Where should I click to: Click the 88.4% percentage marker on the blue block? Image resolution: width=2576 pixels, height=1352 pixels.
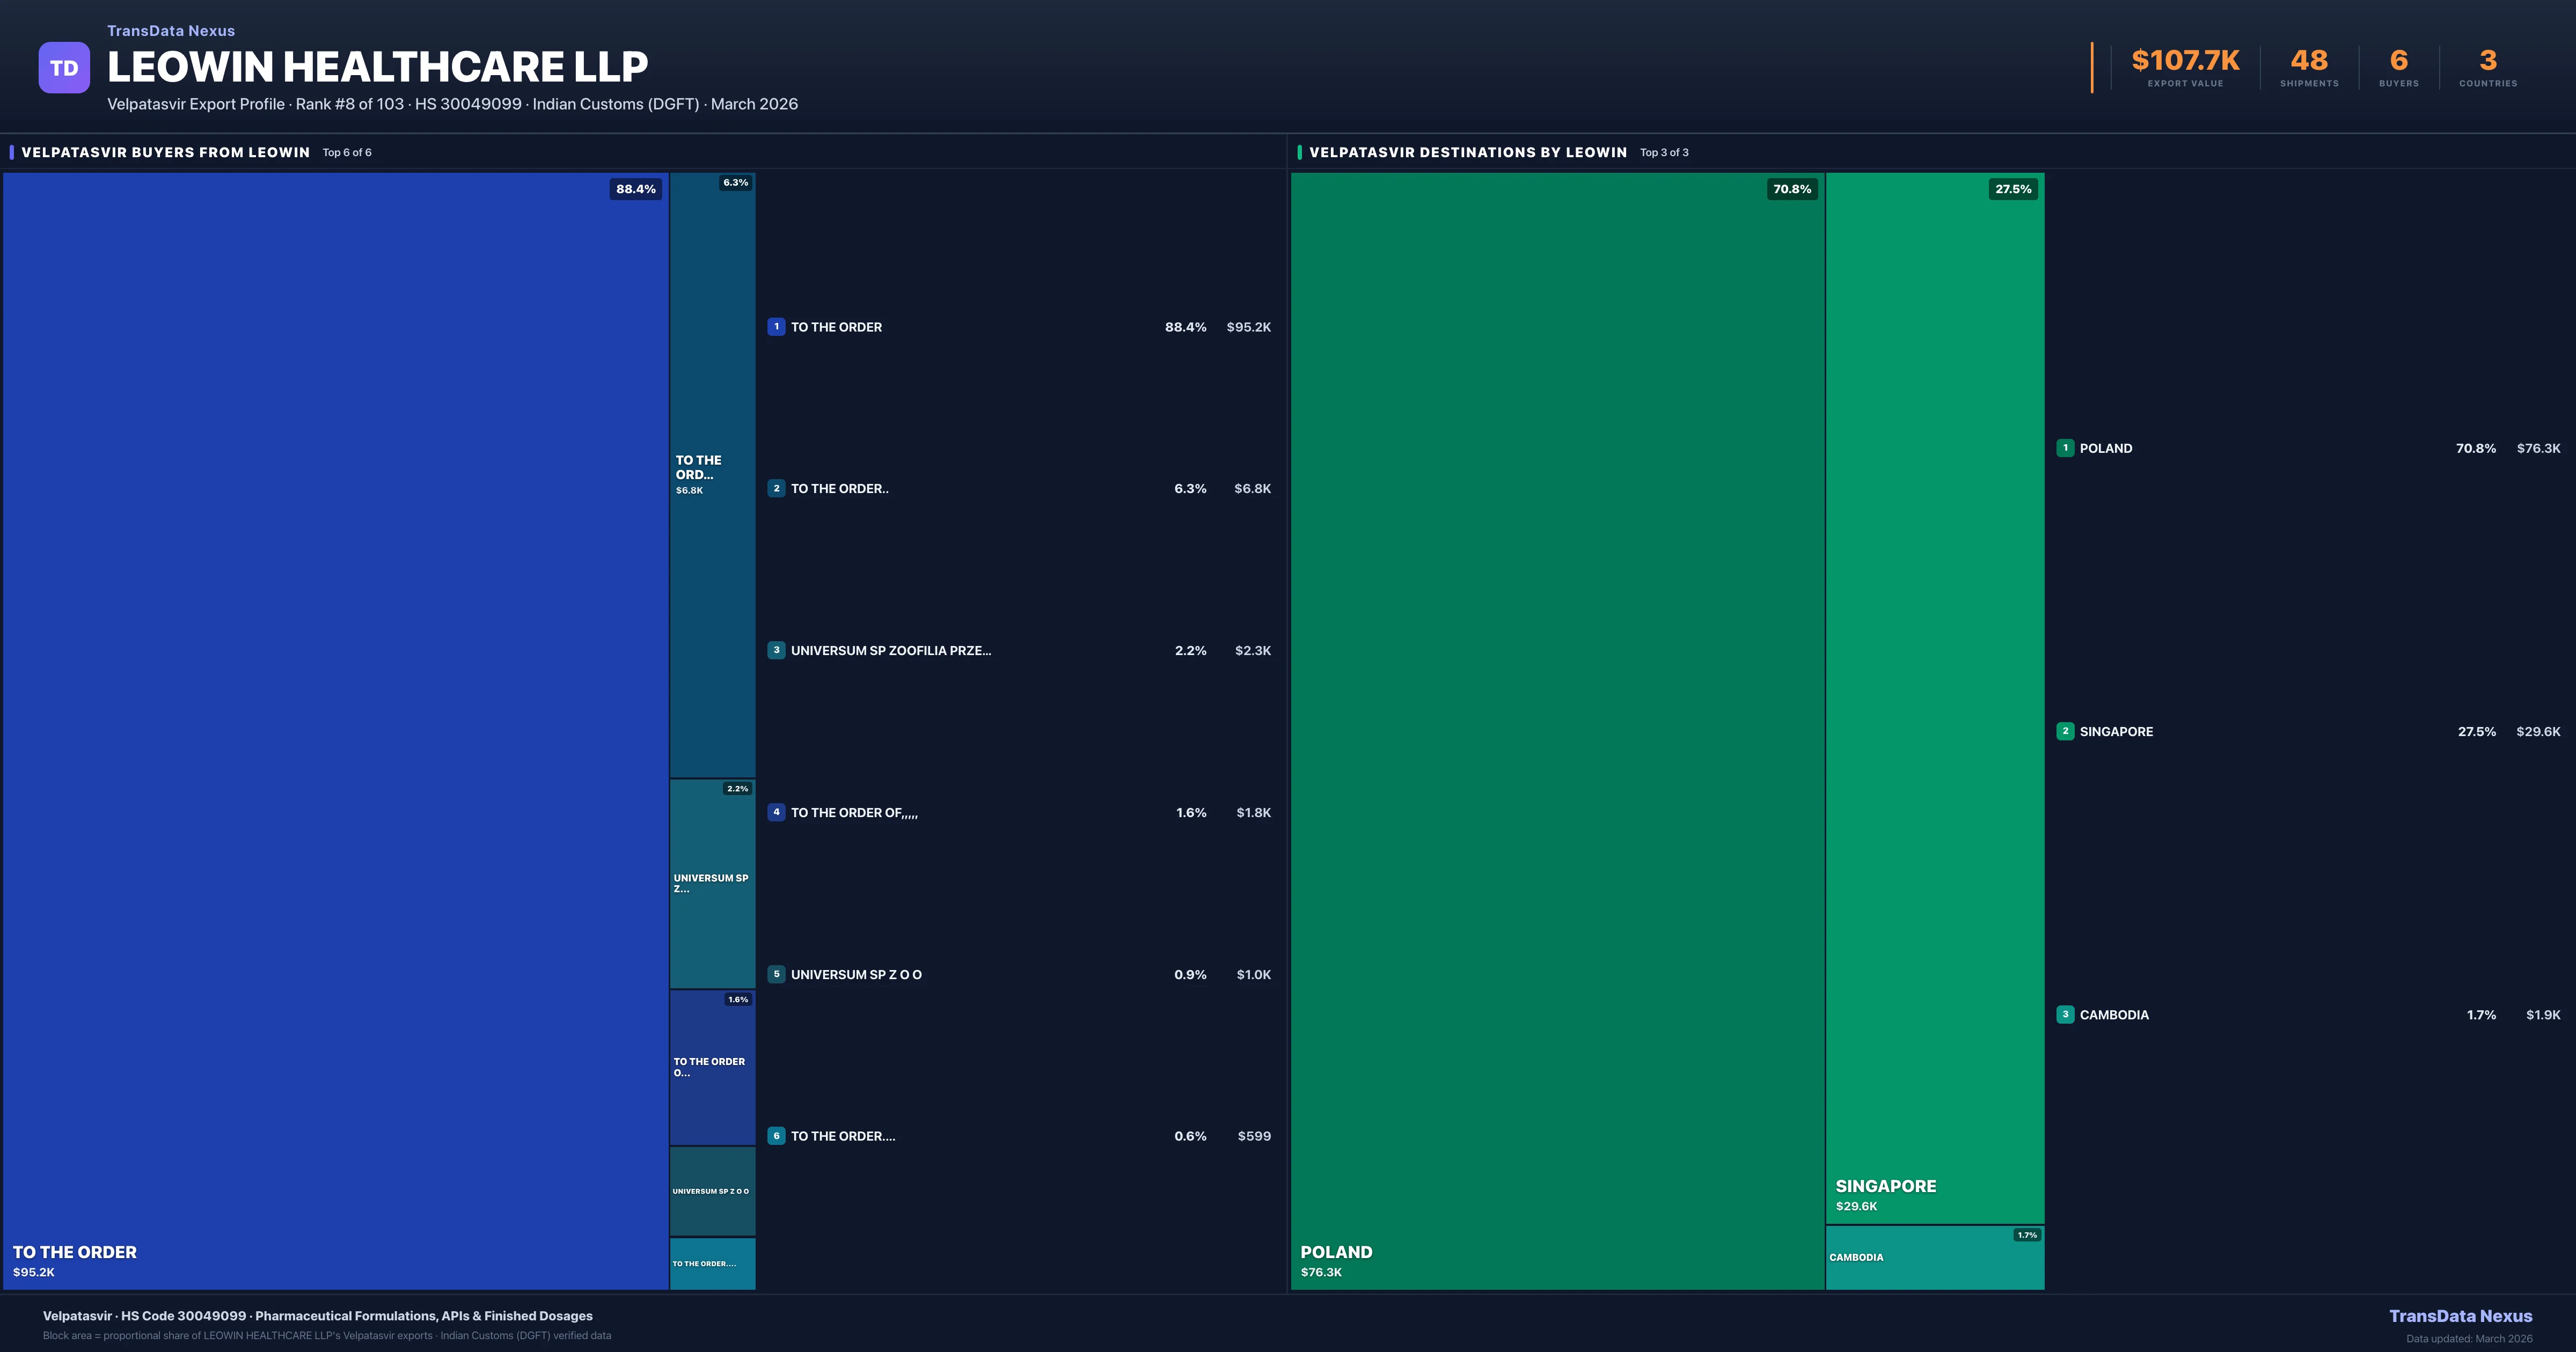click(635, 188)
